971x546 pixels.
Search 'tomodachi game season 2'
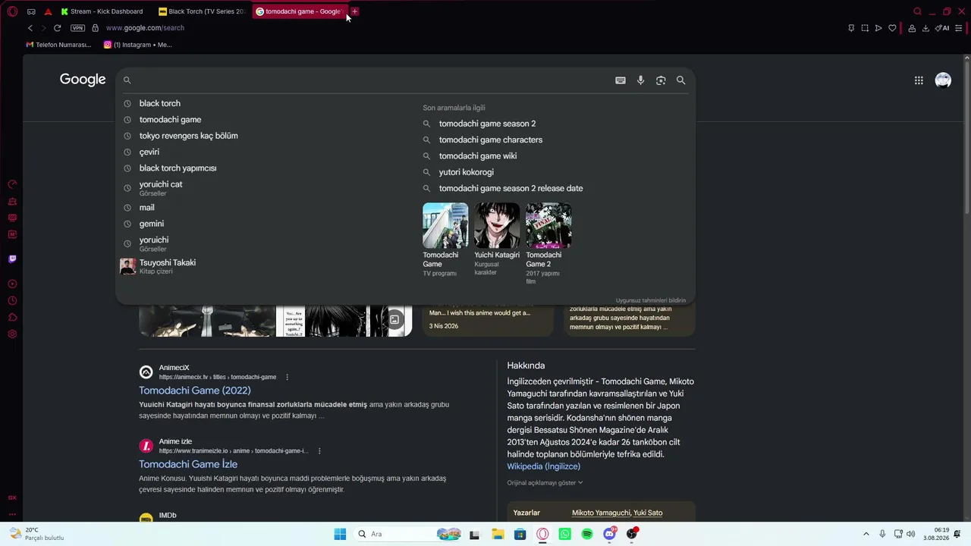pyautogui.click(x=487, y=124)
